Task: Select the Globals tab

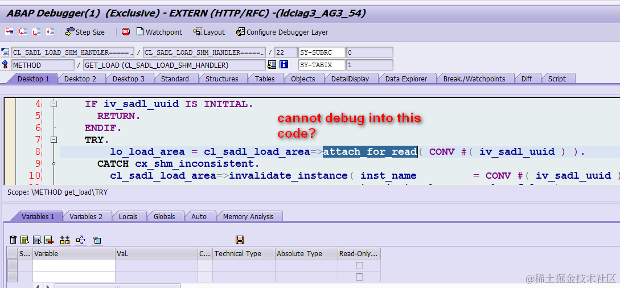Action: click(x=164, y=216)
